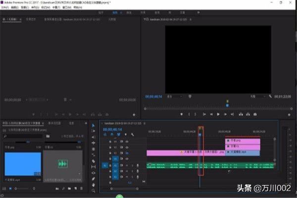Viewport: 297px width, 198px height.
Task: Solo audio track A1
Action: [132, 165]
